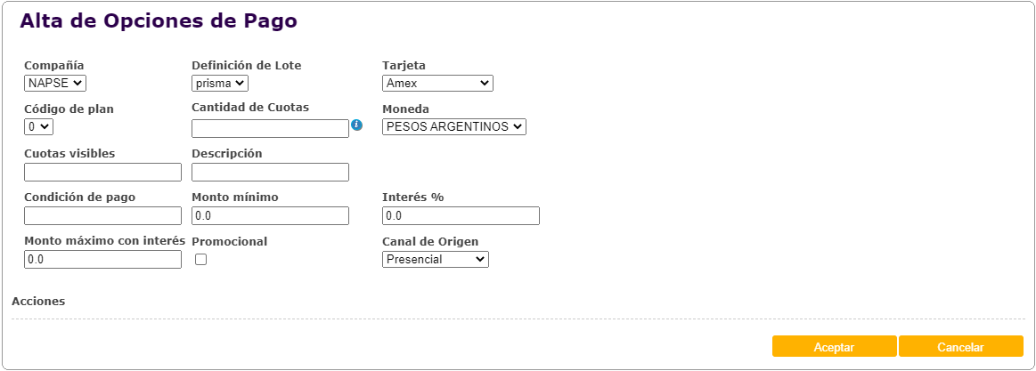Viewport: 1036px width, 371px height.
Task: Open the Moneda currency dropdown
Action: click(x=454, y=126)
